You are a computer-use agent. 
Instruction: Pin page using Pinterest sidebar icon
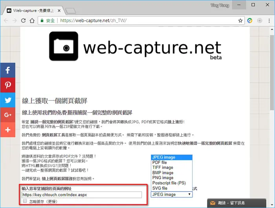coord(8,85)
